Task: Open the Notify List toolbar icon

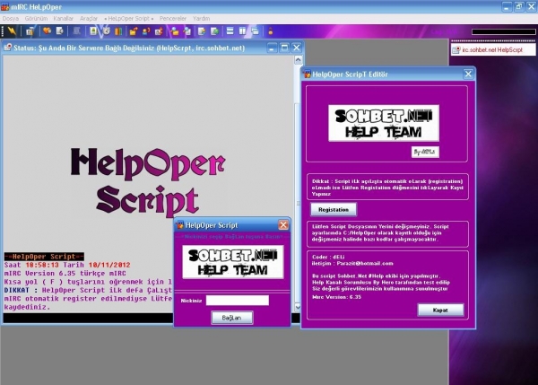Action: click(x=202, y=31)
